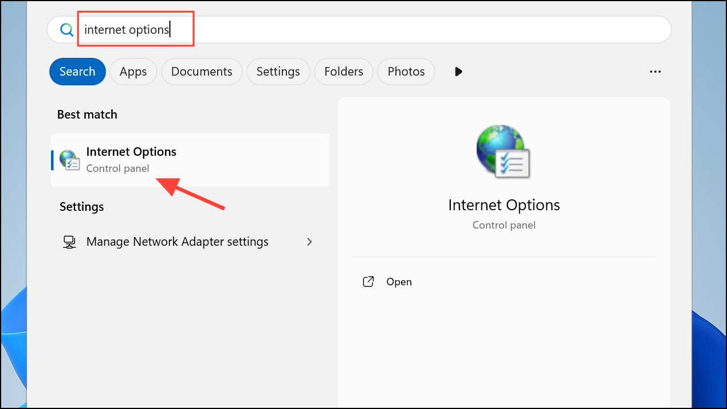Click the Settings section heading in results
The image size is (727, 409).
(x=82, y=207)
